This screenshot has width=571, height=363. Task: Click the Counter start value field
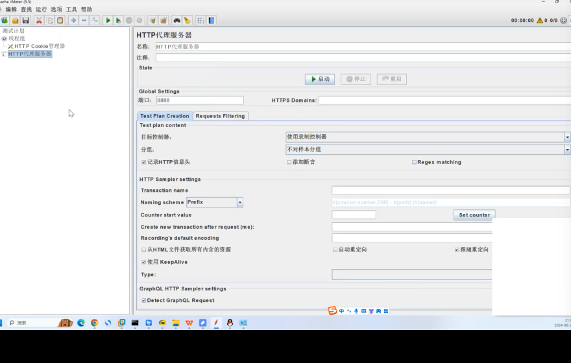pos(354,215)
